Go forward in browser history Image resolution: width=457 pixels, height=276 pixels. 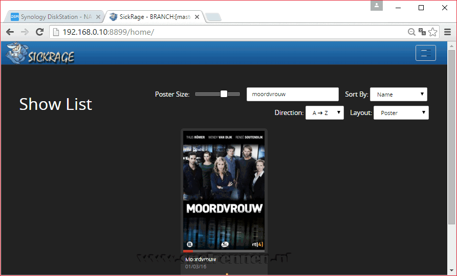click(x=25, y=32)
